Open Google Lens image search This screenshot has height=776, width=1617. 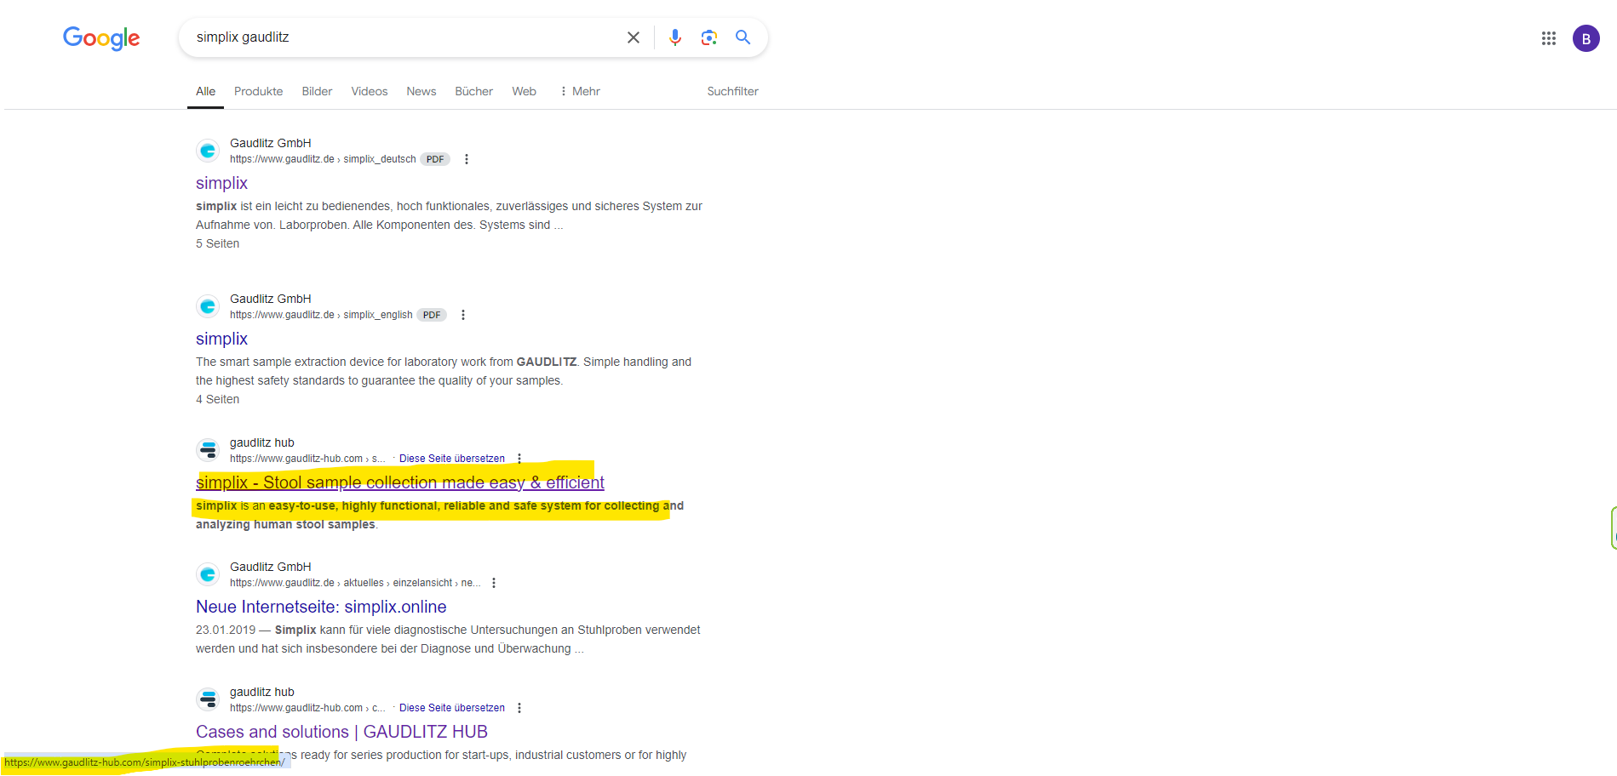(x=709, y=37)
